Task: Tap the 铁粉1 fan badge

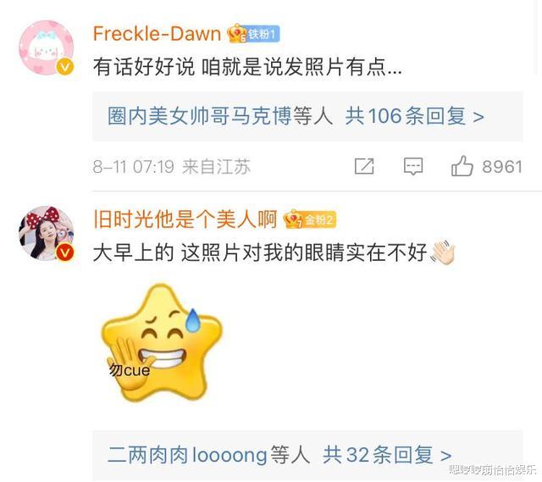Action: [253, 34]
